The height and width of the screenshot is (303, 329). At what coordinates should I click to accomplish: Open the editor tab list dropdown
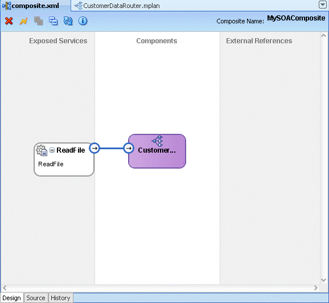point(323,5)
